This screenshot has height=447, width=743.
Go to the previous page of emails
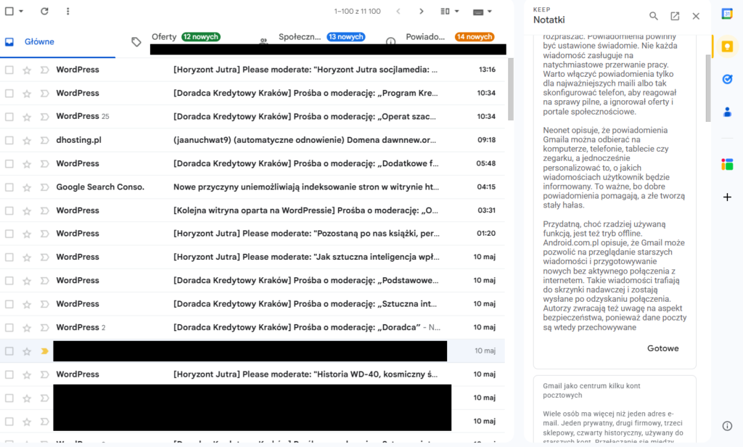click(398, 11)
